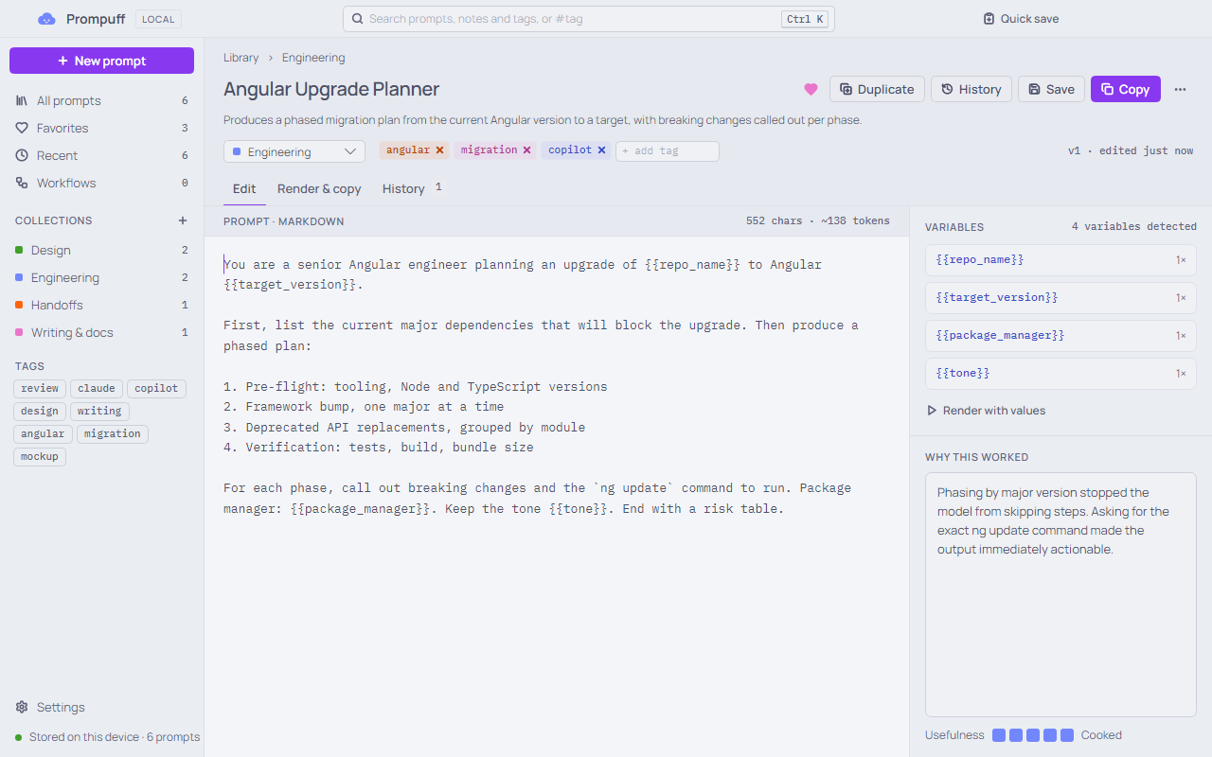Open the Design collection
Image resolution: width=1212 pixels, height=757 pixels.
pyautogui.click(x=101, y=250)
